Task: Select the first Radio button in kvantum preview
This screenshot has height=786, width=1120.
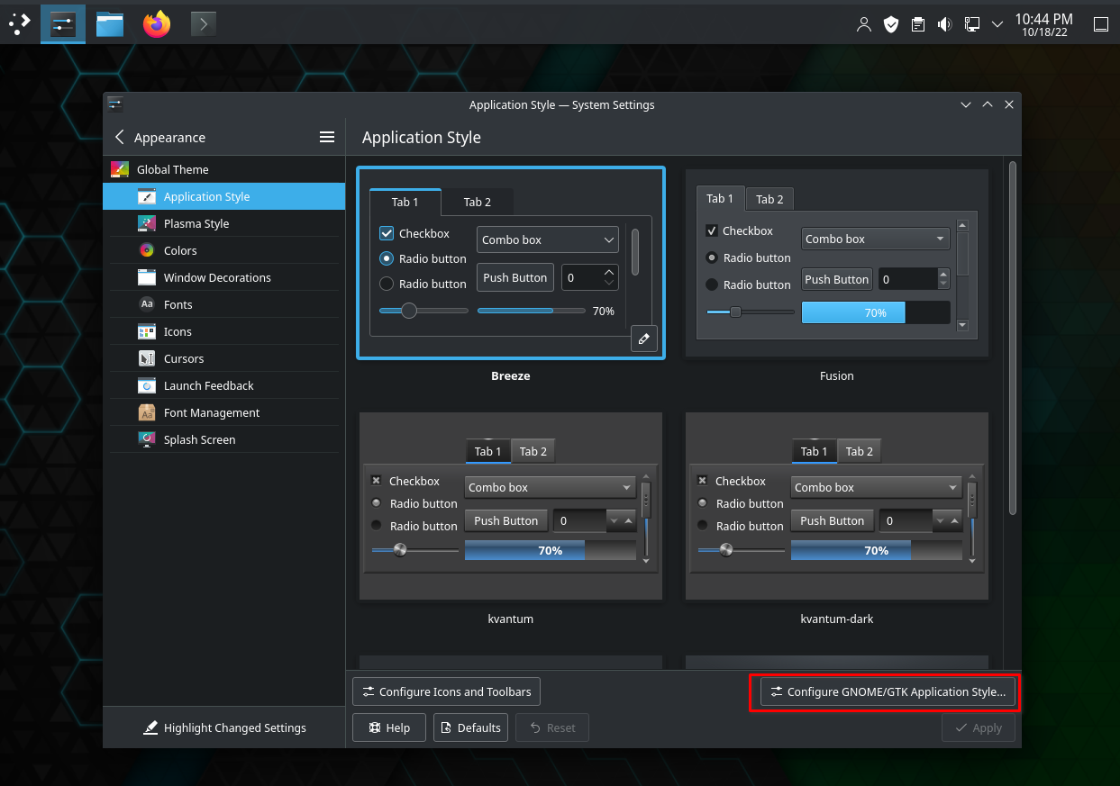Action: pyautogui.click(x=376, y=503)
